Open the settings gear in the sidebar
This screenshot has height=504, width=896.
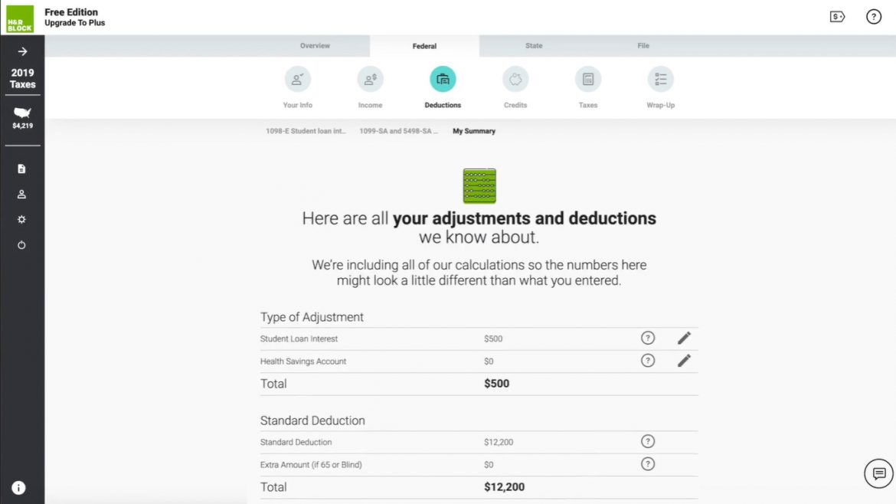pyautogui.click(x=21, y=219)
